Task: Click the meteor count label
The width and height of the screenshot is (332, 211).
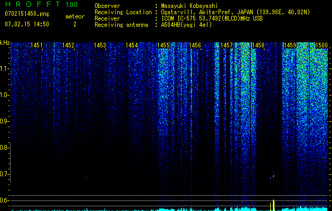Action: (75, 16)
